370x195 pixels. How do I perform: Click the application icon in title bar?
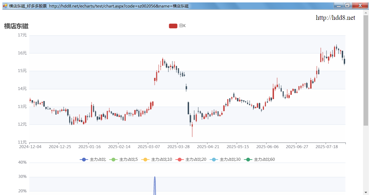(x=5, y=6)
